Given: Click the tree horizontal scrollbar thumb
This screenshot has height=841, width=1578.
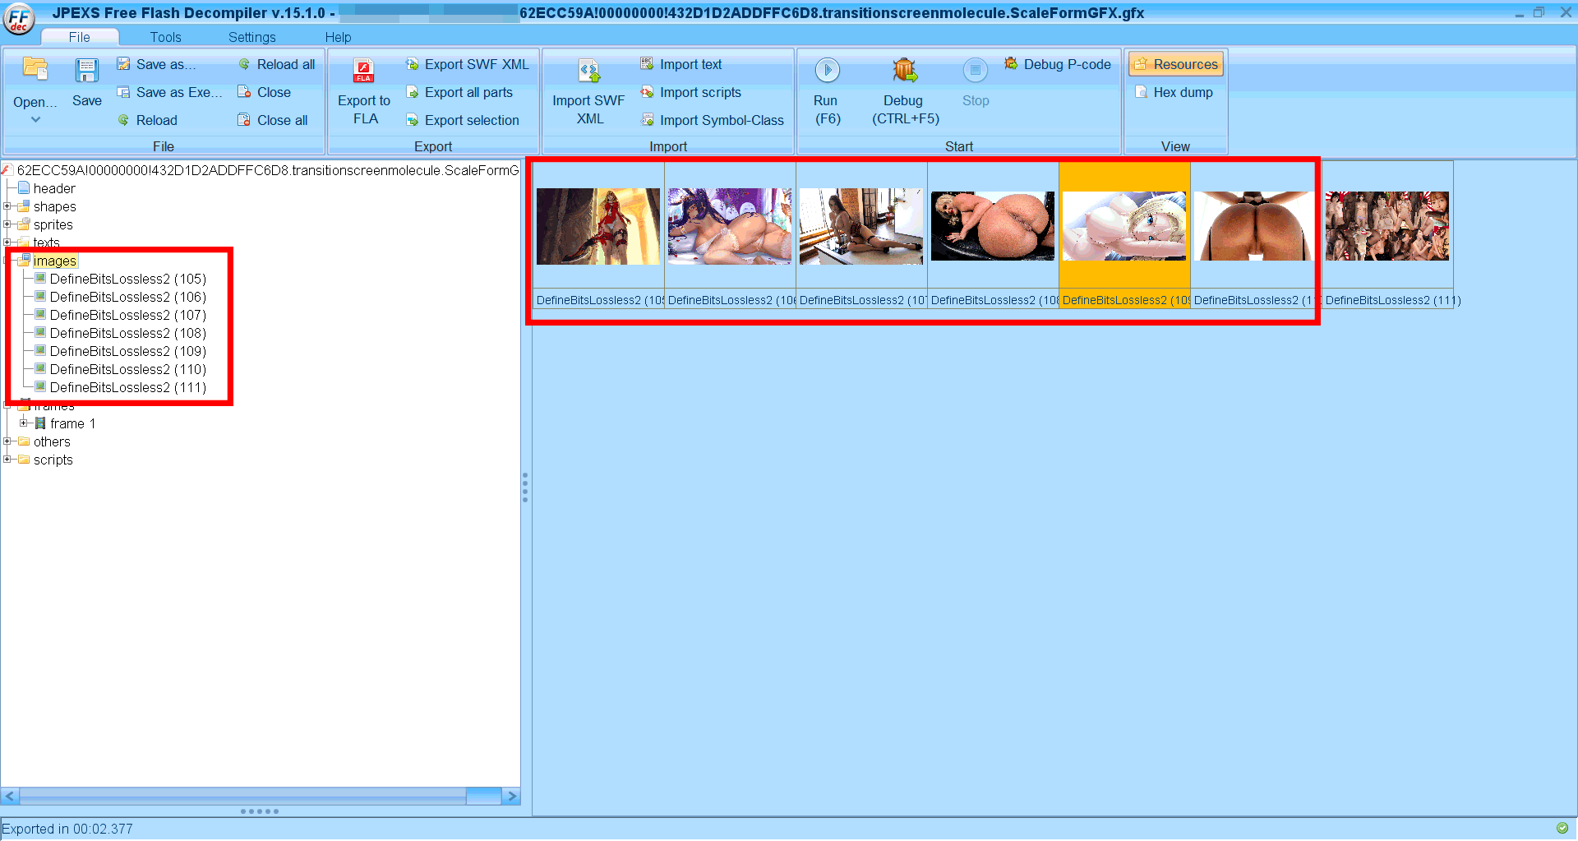Looking at the screenshot, I should tap(483, 796).
